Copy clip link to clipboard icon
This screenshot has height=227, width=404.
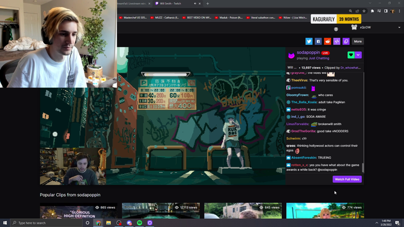tap(346, 41)
